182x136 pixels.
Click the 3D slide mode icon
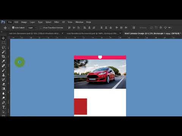tap(165, 28)
